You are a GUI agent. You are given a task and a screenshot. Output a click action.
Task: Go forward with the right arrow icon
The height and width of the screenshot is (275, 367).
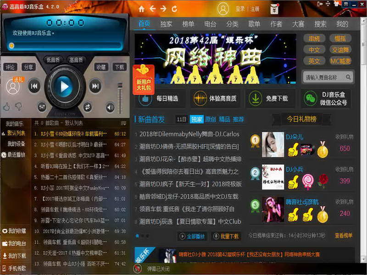tap(163, 9)
